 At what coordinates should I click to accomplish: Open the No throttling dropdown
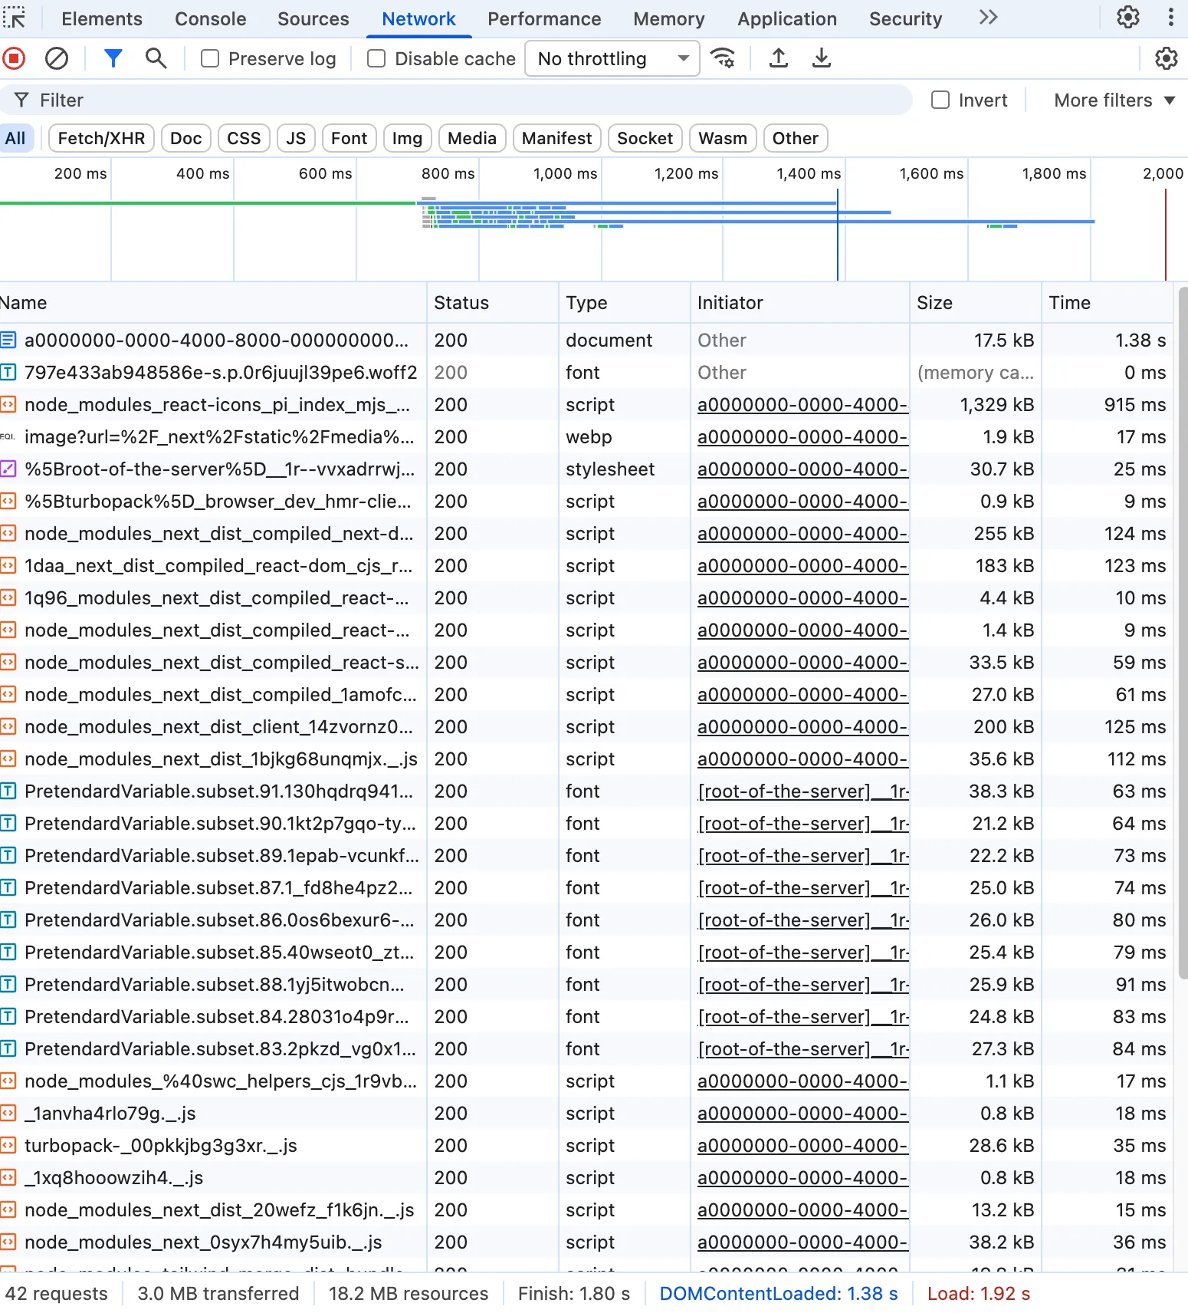(612, 59)
